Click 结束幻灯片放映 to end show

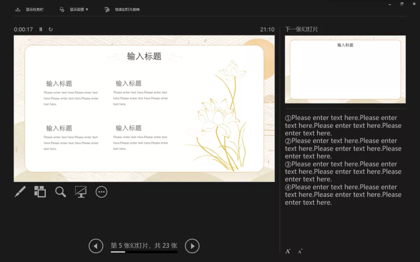click(128, 10)
